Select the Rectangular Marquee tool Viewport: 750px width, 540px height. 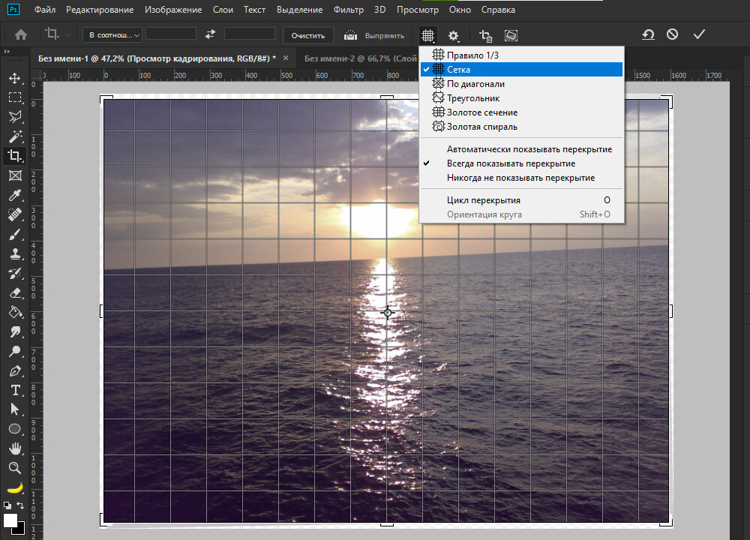tap(14, 97)
